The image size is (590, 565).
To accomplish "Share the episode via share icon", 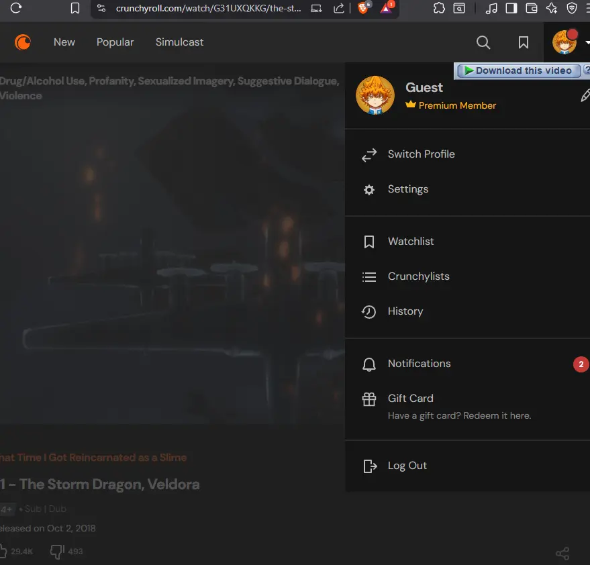I will pyautogui.click(x=562, y=554).
